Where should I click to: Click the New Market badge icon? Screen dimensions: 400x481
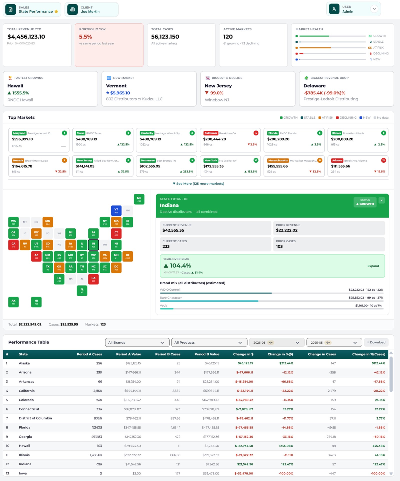[109, 78]
